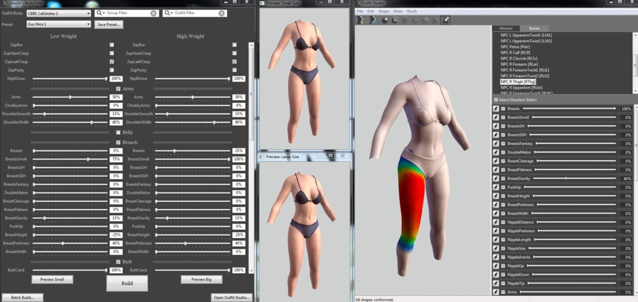Viewport: 638px width, 302px height.
Task: Select the Inflate brush in Outfit Studio toolbar
Action: point(405,20)
